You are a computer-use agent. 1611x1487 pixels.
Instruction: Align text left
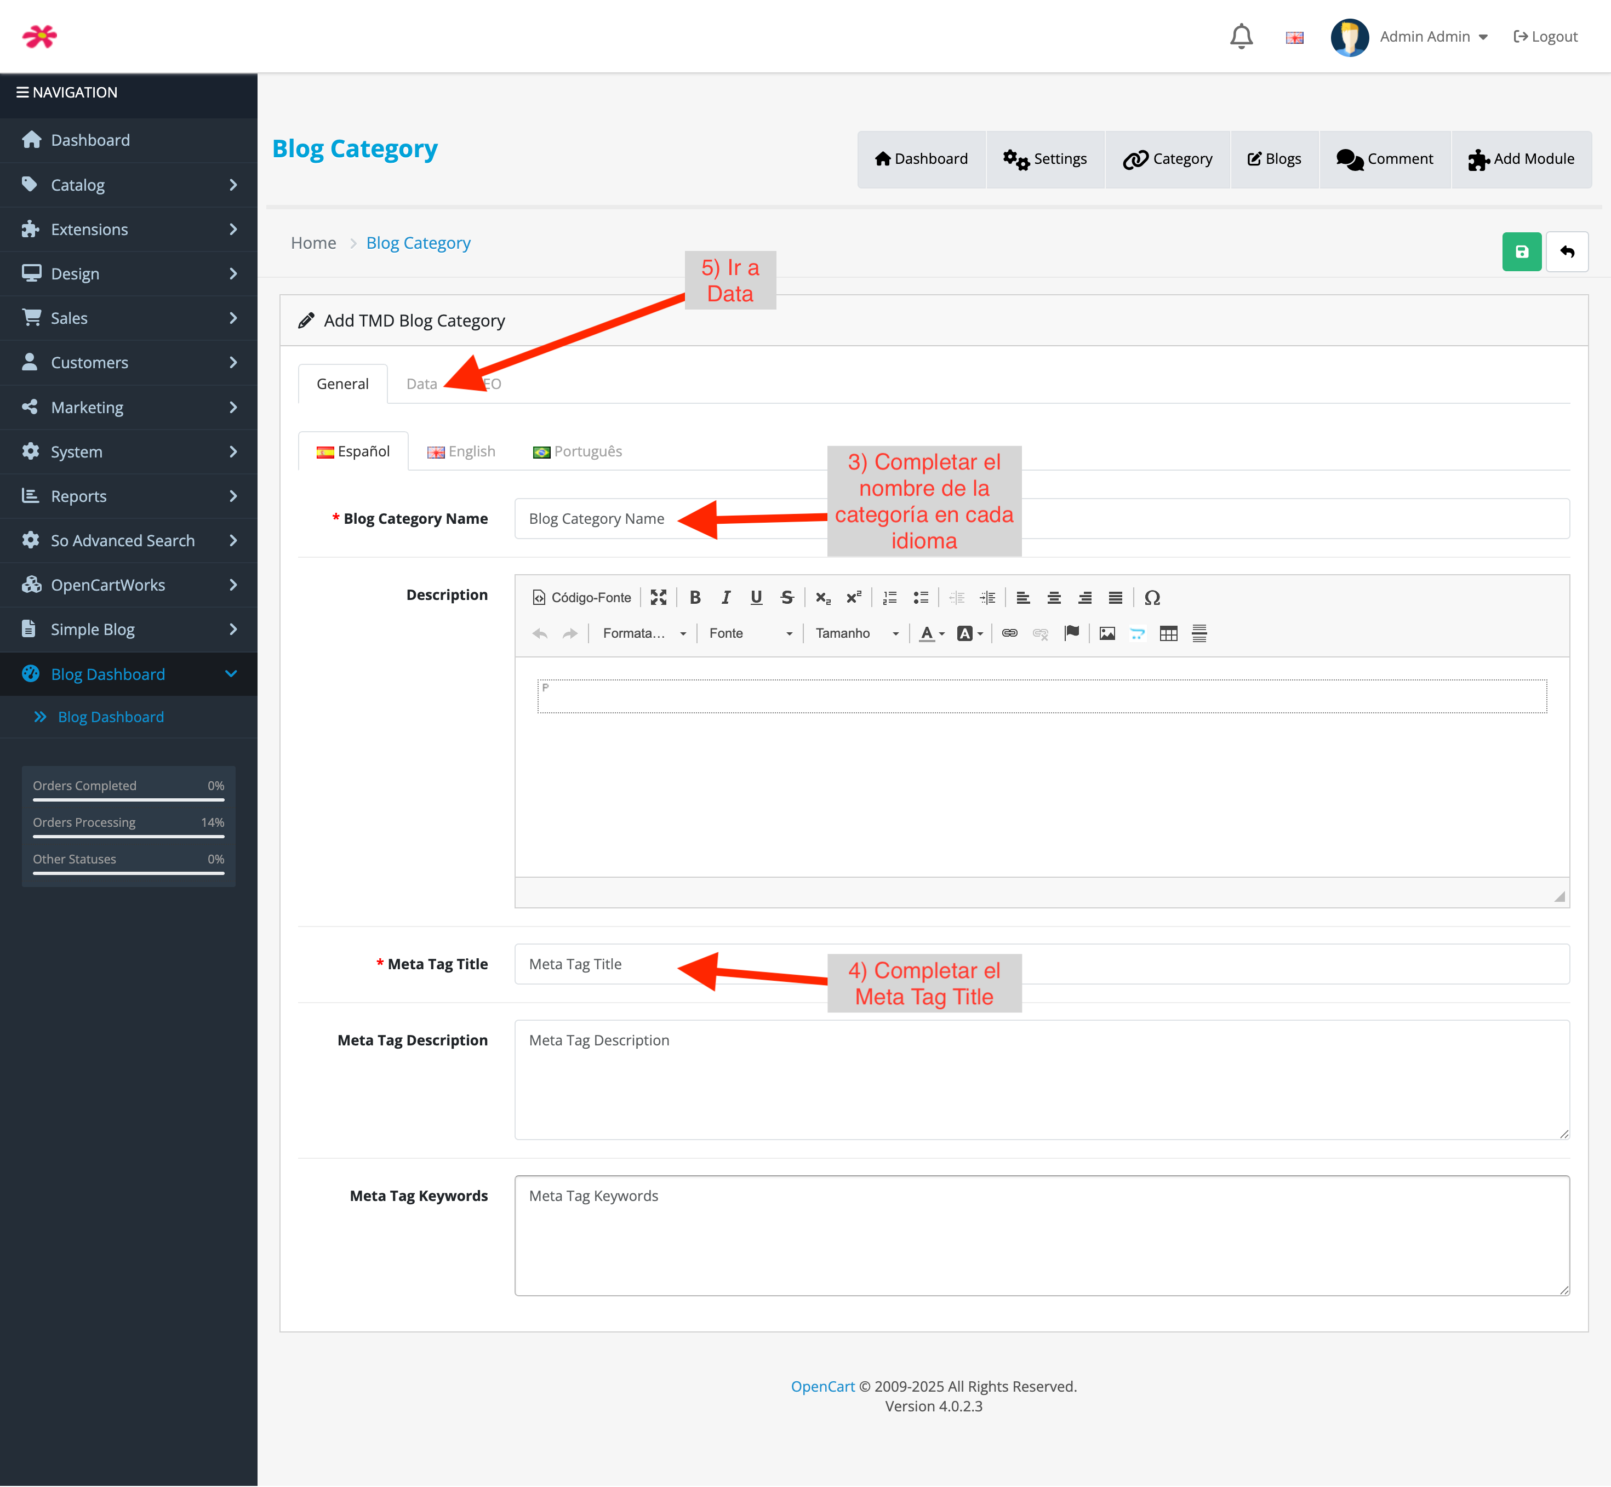point(1023,597)
